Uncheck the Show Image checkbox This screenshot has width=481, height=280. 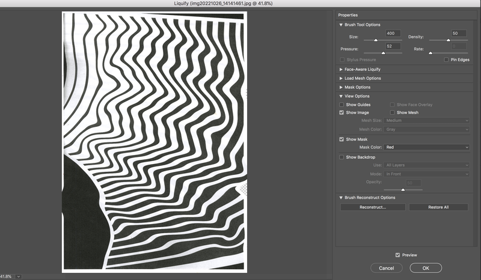click(342, 112)
